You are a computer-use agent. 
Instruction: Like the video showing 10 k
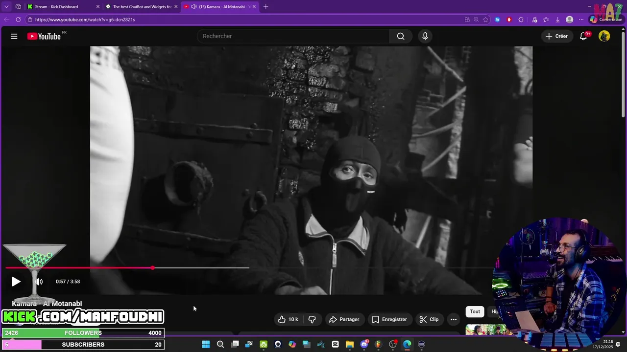coord(288,319)
